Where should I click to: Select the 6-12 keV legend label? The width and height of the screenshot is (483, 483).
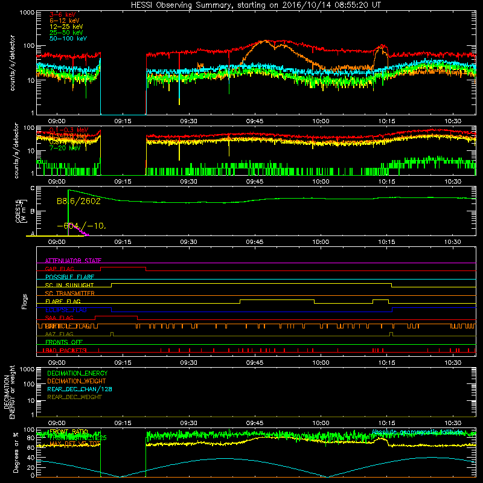tap(65, 21)
